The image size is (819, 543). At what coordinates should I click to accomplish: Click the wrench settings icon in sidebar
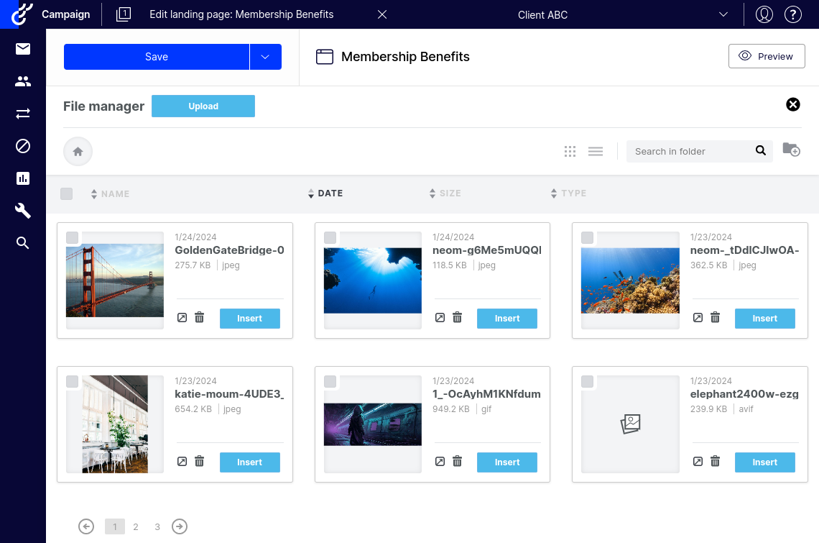coord(23,211)
